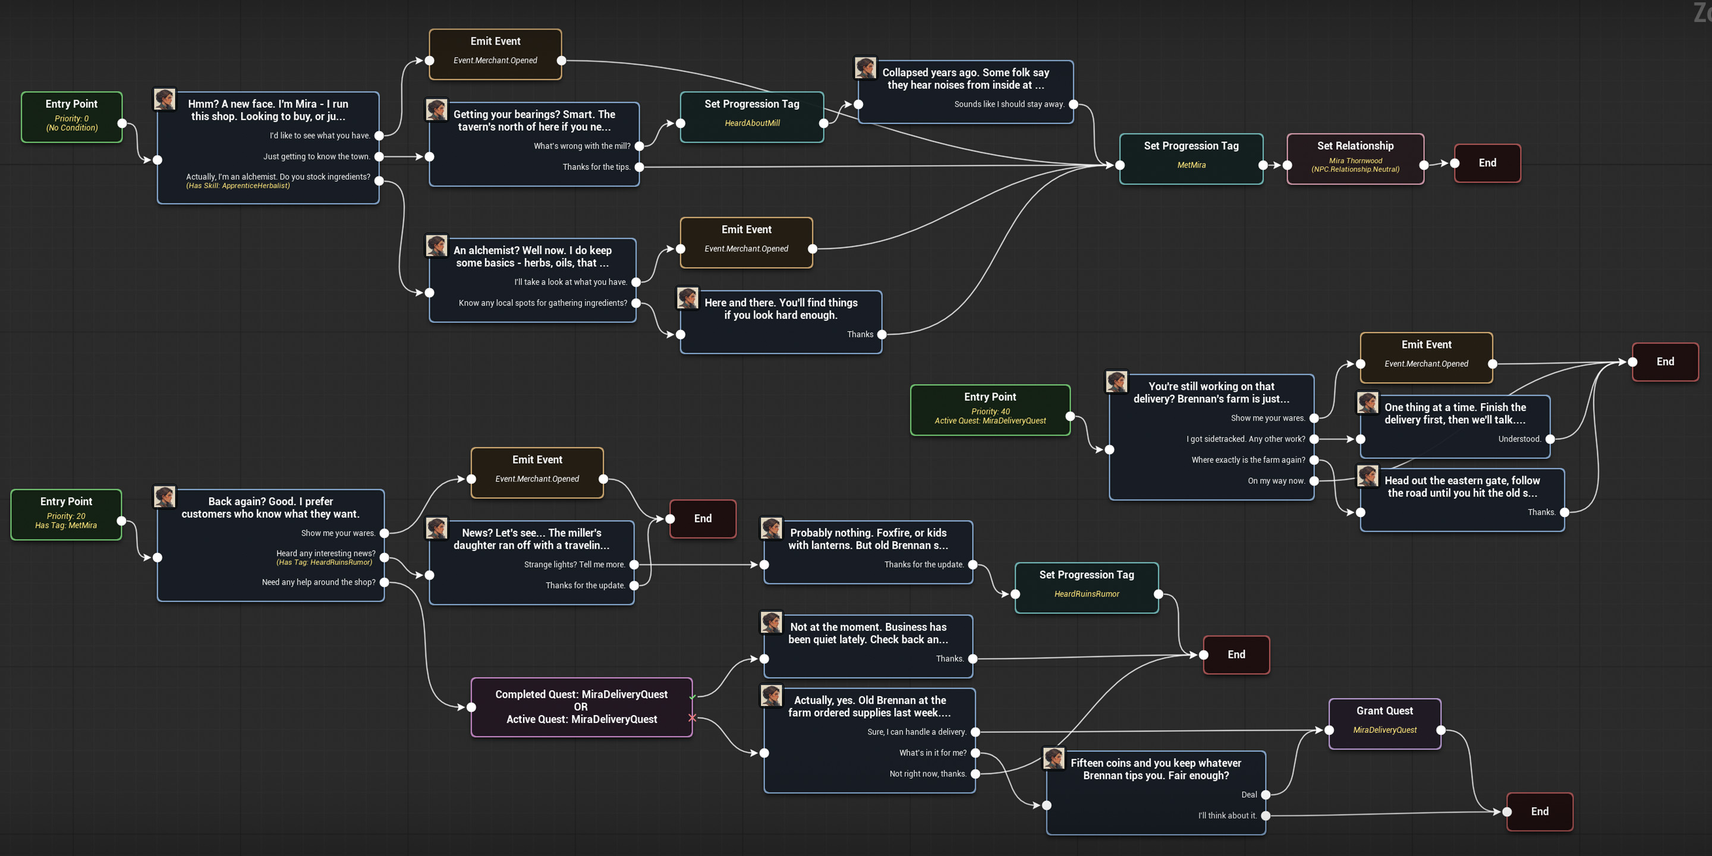Click the portrait on the "Collapsed years ago" dialogue node
This screenshot has height=856, width=1712.
[866, 67]
